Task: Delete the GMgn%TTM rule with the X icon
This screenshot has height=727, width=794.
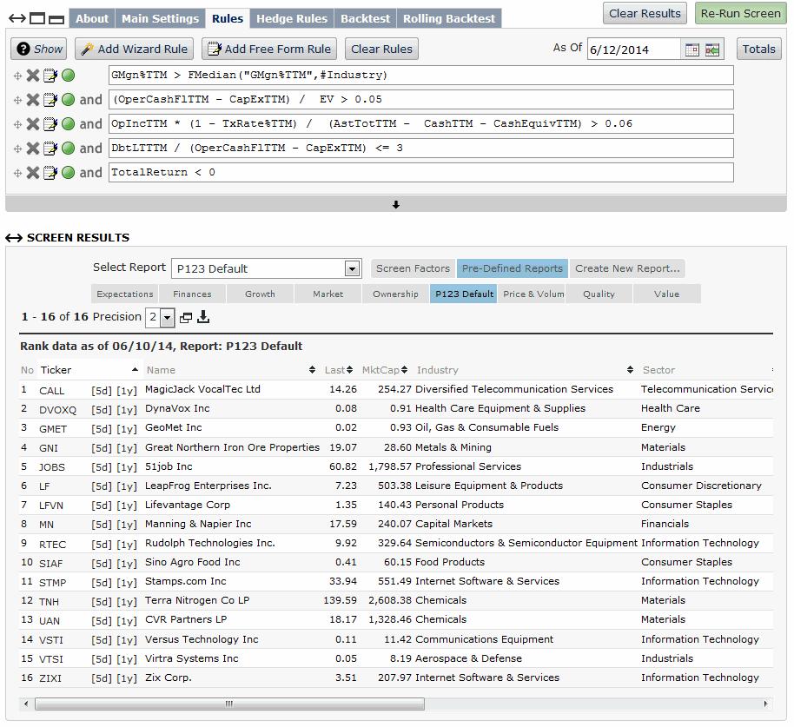Action: tap(33, 76)
